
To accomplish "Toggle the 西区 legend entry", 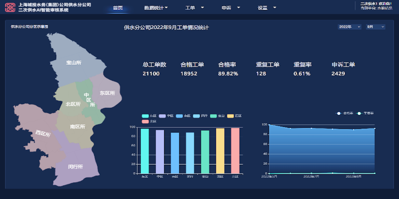I will (x=234, y=116).
